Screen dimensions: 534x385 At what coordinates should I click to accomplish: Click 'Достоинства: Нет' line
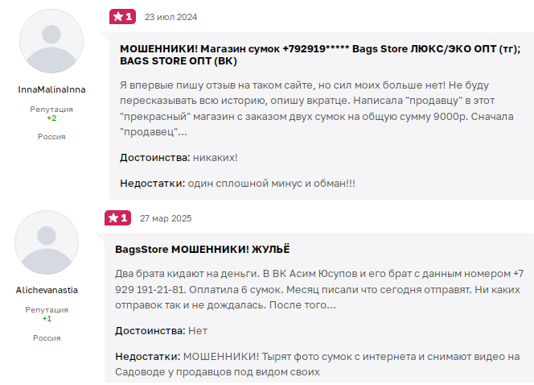tap(162, 331)
